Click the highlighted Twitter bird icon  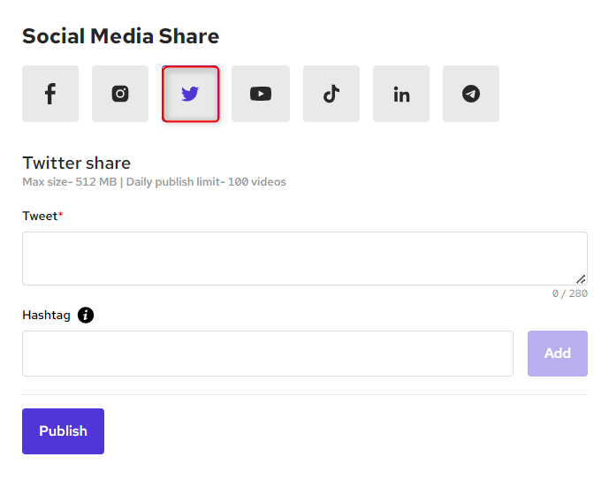coord(190,94)
